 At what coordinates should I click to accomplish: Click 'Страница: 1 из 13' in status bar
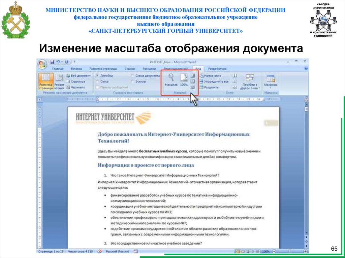[51, 251]
